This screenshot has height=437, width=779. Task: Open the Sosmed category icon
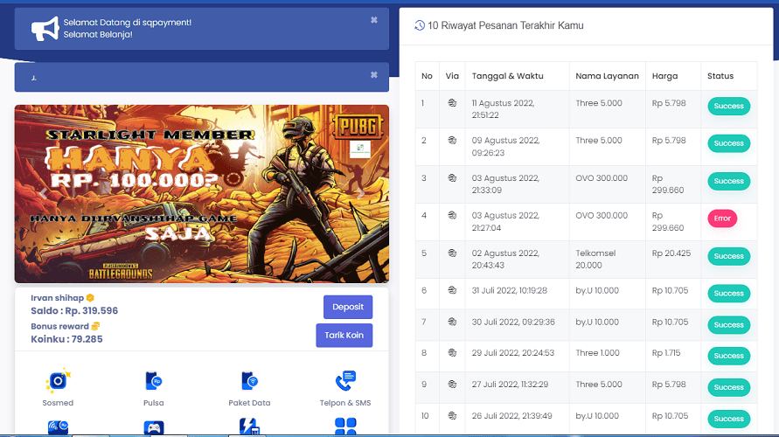(58, 381)
